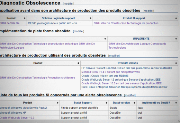Edit Diagnostic Obsolescence section via modifier
Viewport: 180px width, 123px height.
(x=68, y=4)
